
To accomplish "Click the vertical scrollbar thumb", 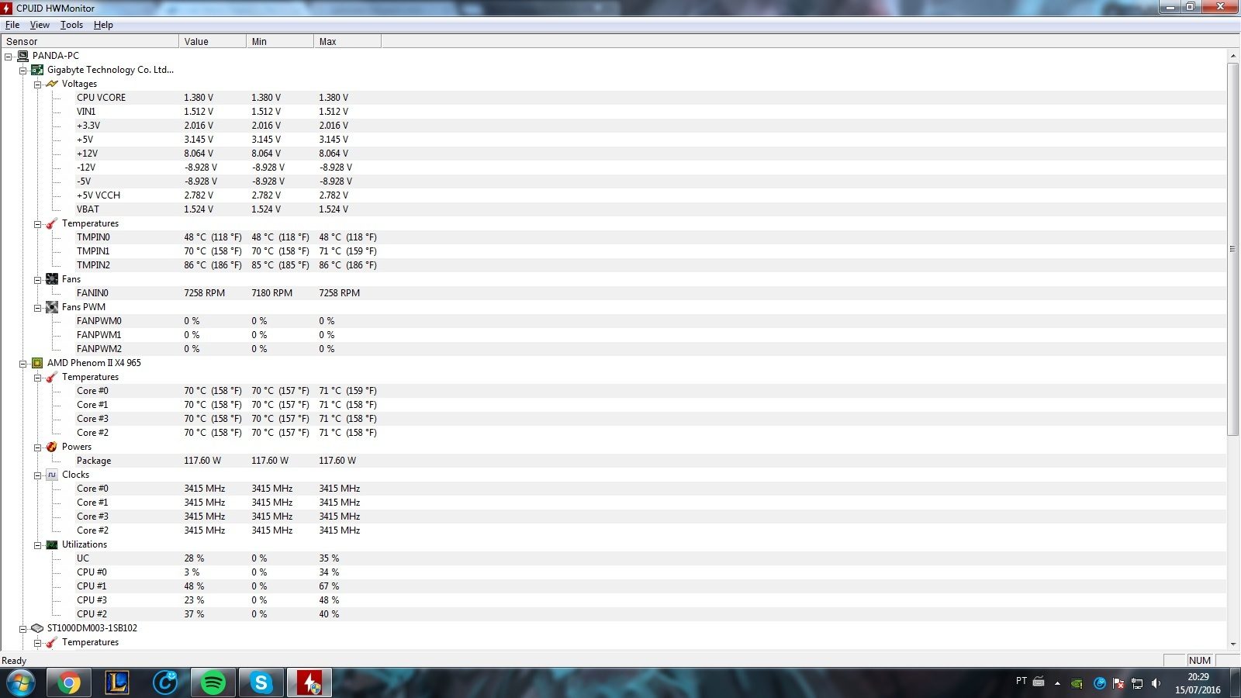I will coord(1232,249).
